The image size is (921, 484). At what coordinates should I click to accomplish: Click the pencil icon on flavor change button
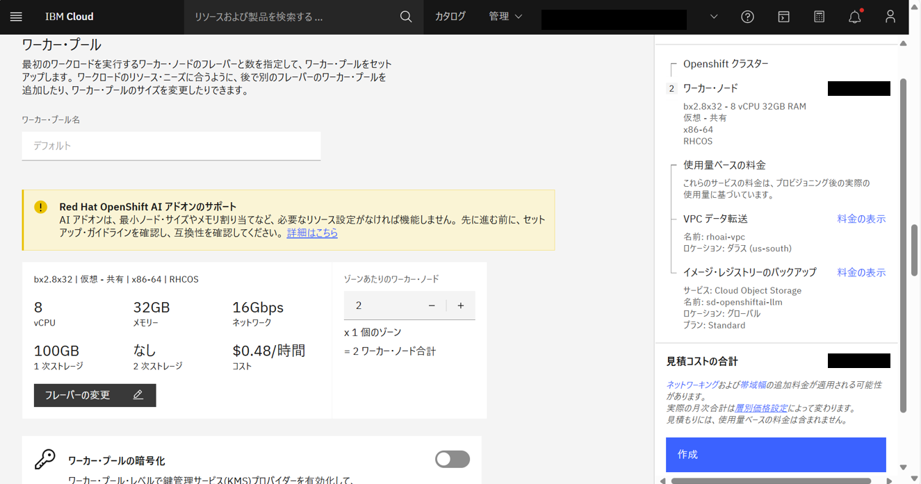click(138, 395)
